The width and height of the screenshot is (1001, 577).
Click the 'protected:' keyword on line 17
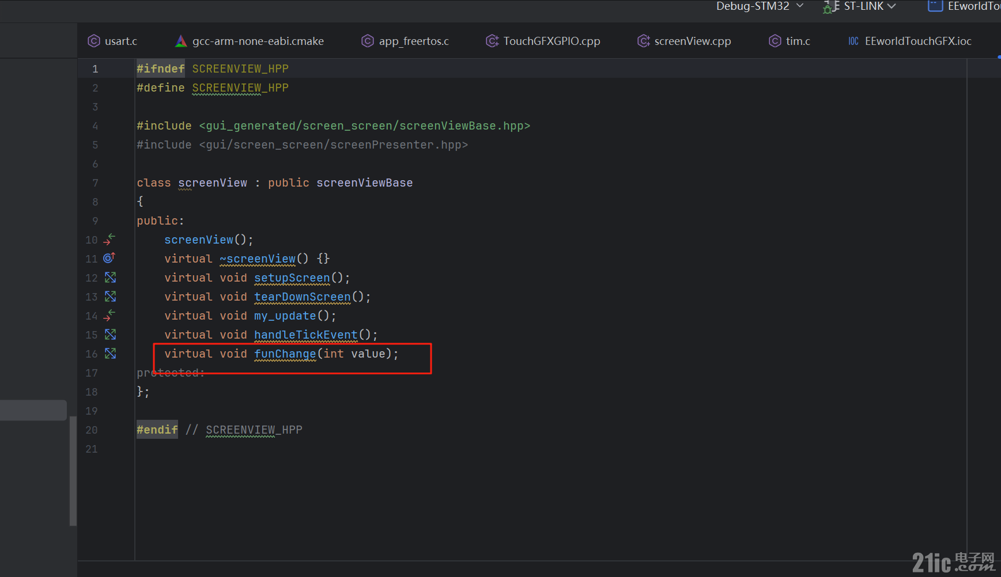click(x=171, y=373)
